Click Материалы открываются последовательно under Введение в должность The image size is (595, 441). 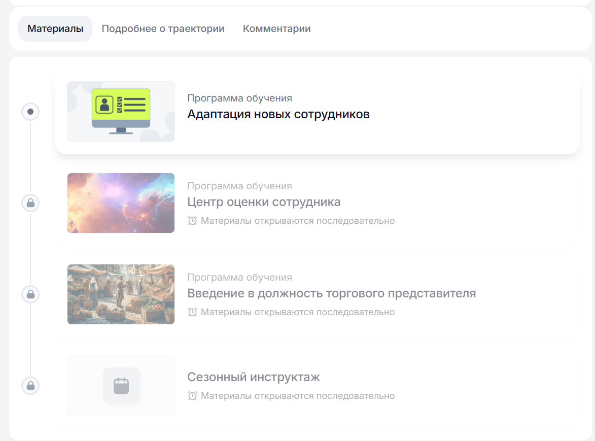point(298,312)
